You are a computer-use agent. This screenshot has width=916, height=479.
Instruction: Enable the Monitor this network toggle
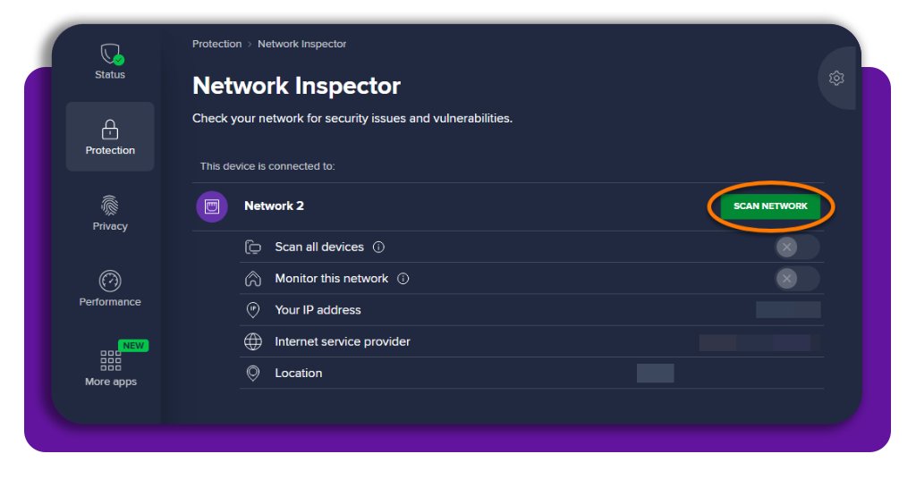[797, 278]
